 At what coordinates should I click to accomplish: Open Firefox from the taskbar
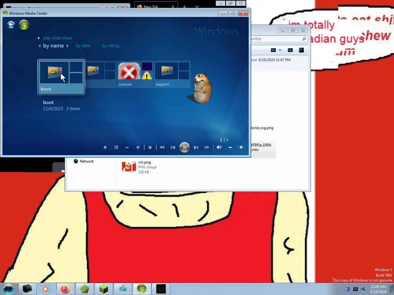coord(65,289)
